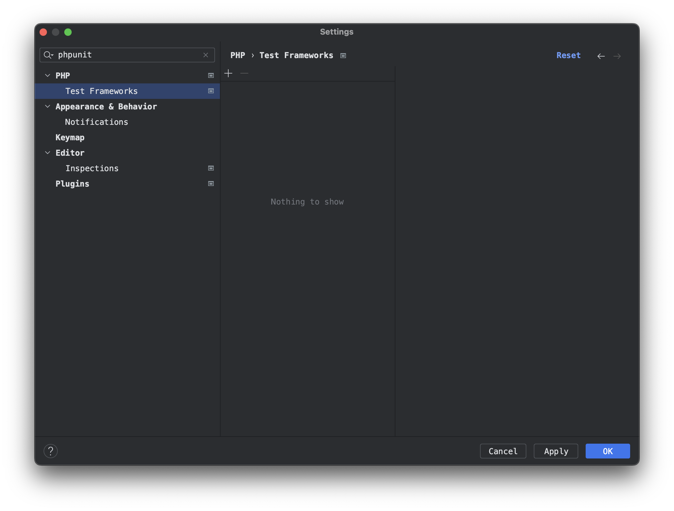Open help with the question mark icon
Viewport: 674px width, 511px height.
pos(51,451)
